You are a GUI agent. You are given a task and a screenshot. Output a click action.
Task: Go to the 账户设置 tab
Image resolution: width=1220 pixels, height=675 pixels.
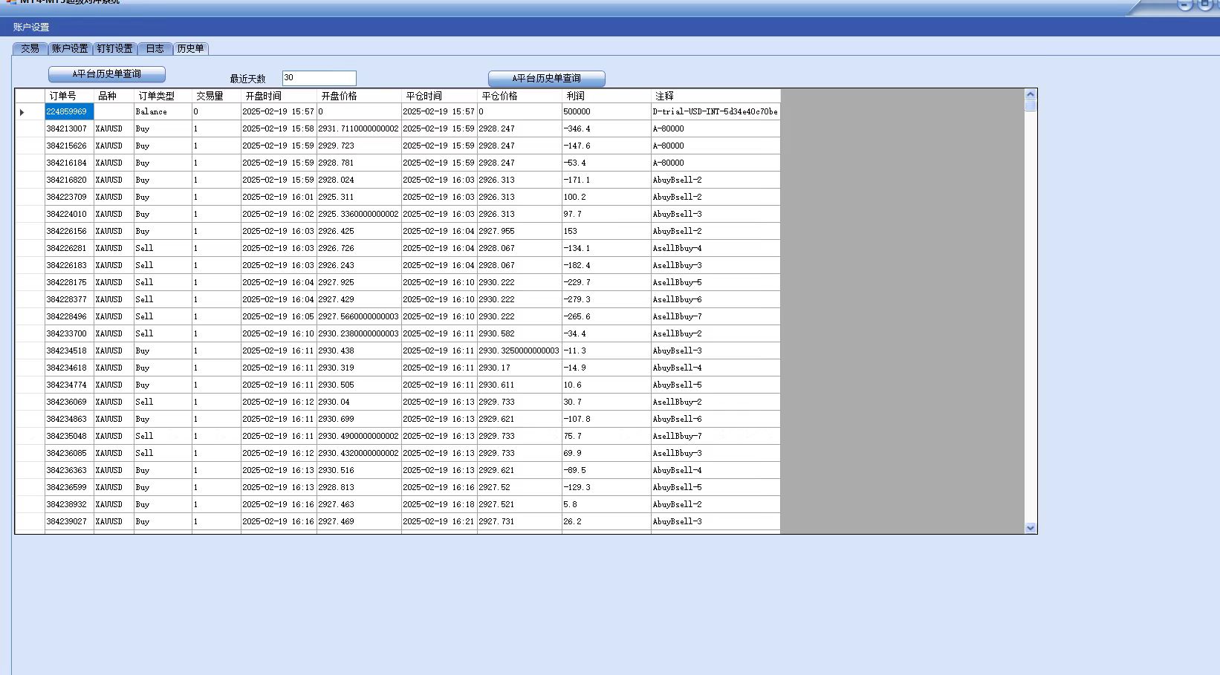(70, 49)
